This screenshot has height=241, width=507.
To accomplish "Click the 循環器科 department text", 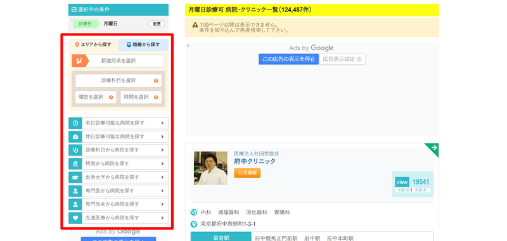I will [x=229, y=212].
